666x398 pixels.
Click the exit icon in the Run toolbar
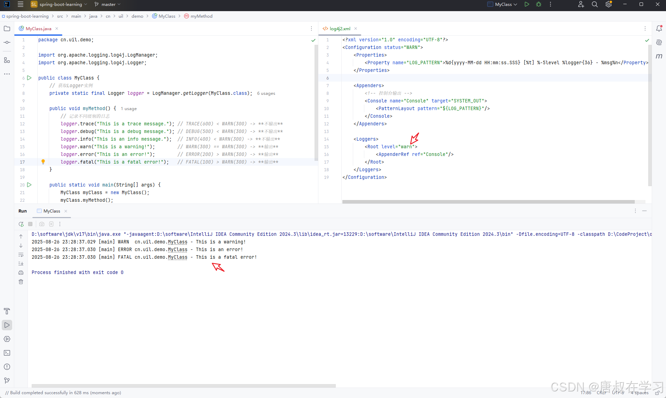click(51, 224)
